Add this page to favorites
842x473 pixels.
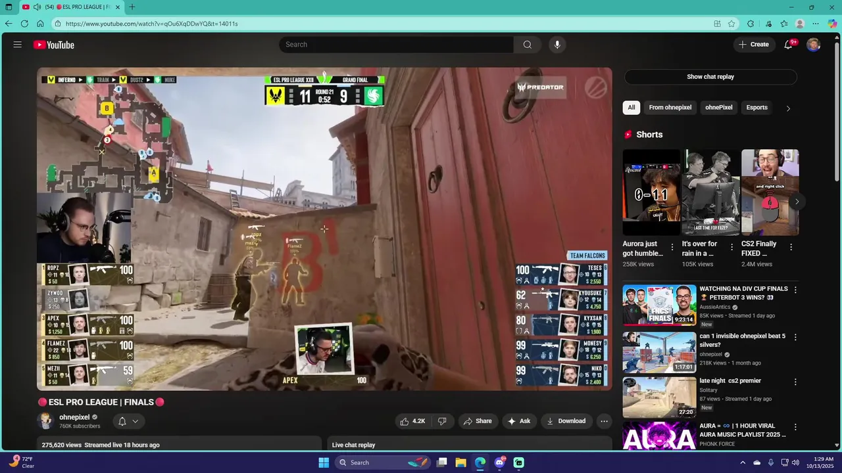click(x=731, y=24)
